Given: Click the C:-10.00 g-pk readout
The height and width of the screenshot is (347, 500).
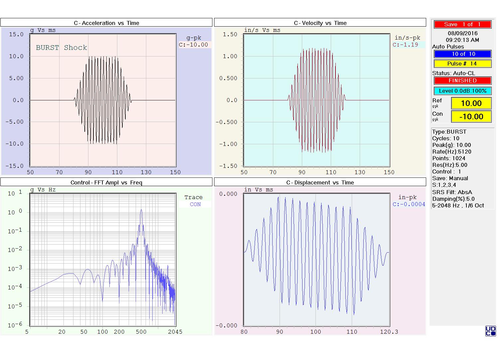Looking at the screenshot, I should point(194,45).
